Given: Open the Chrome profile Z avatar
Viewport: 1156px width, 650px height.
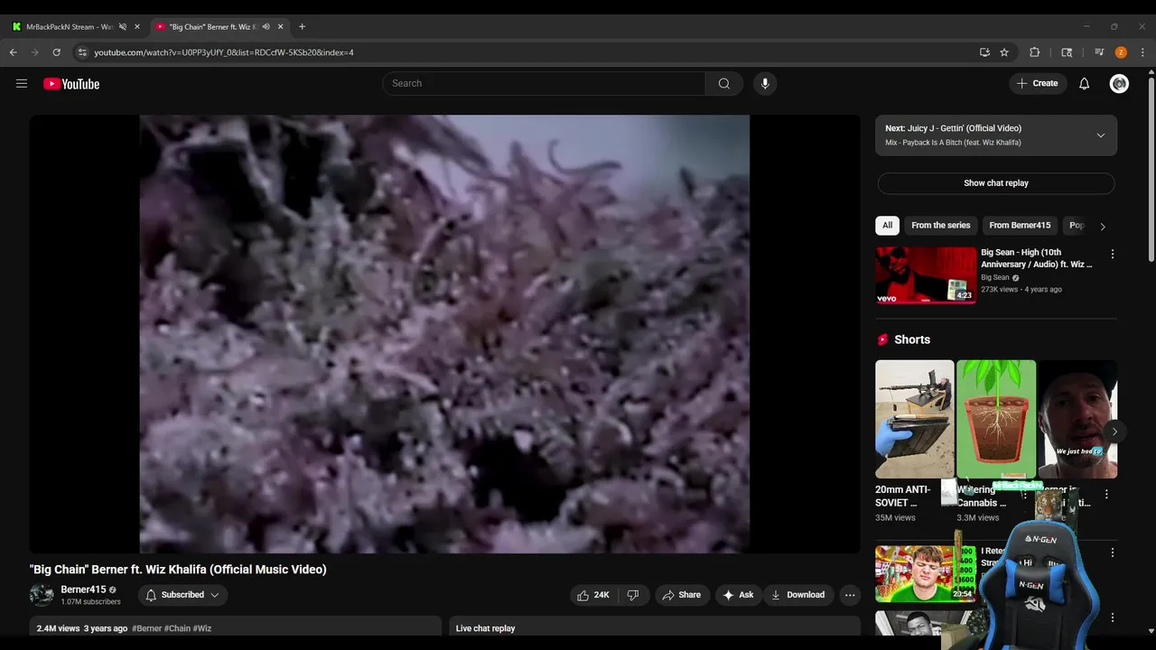Looking at the screenshot, I should [x=1121, y=52].
